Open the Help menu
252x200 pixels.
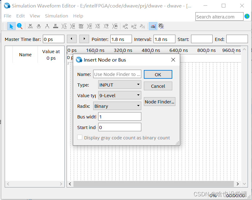78,16
